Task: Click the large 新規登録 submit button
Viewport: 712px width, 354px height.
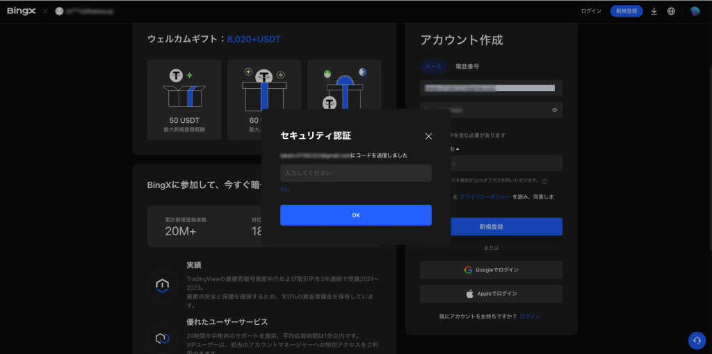Action: (491, 227)
